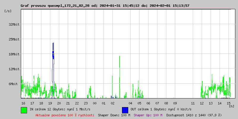Click the graph title text at top
This screenshot has height=119, width=238.
point(105,6)
